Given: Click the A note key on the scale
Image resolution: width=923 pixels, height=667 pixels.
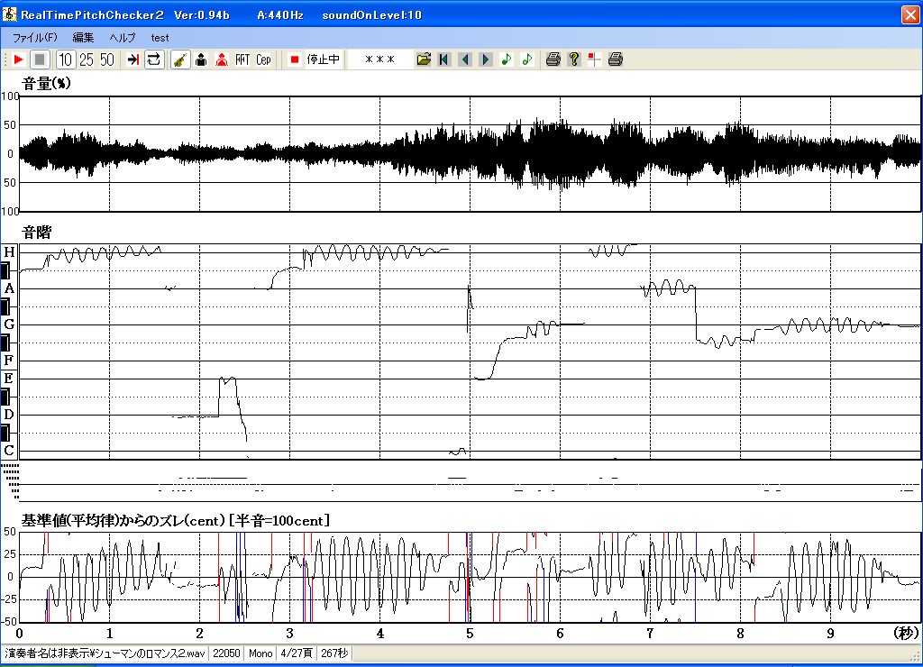Looking at the screenshot, I should pos(9,288).
